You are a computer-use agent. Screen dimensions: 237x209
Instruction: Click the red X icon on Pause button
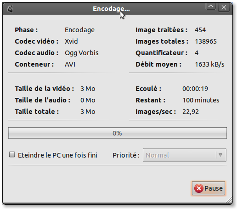coord(199,188)
